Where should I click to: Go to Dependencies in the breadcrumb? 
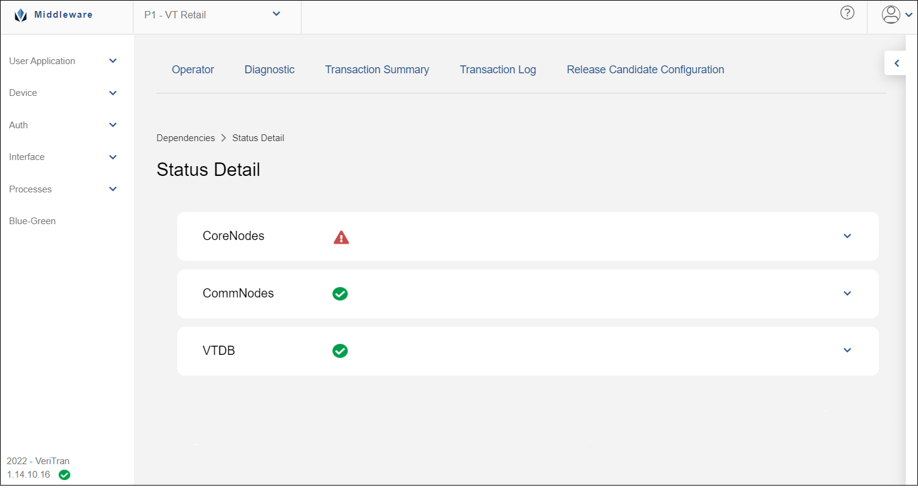pos(186,138)
